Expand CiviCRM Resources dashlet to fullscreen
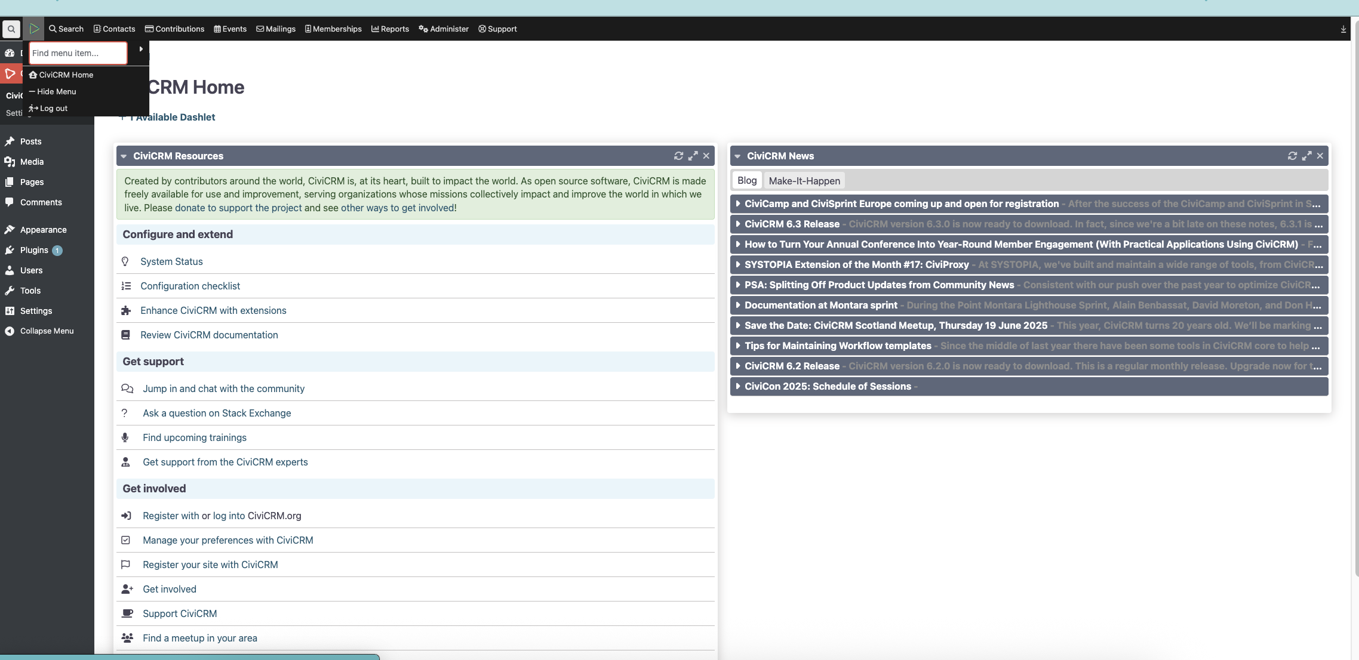The image size is (1359, 660). pos(693,156)
